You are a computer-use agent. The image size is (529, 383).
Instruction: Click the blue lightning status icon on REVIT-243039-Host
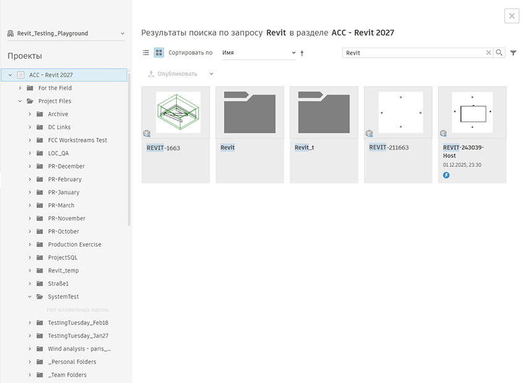446,175
